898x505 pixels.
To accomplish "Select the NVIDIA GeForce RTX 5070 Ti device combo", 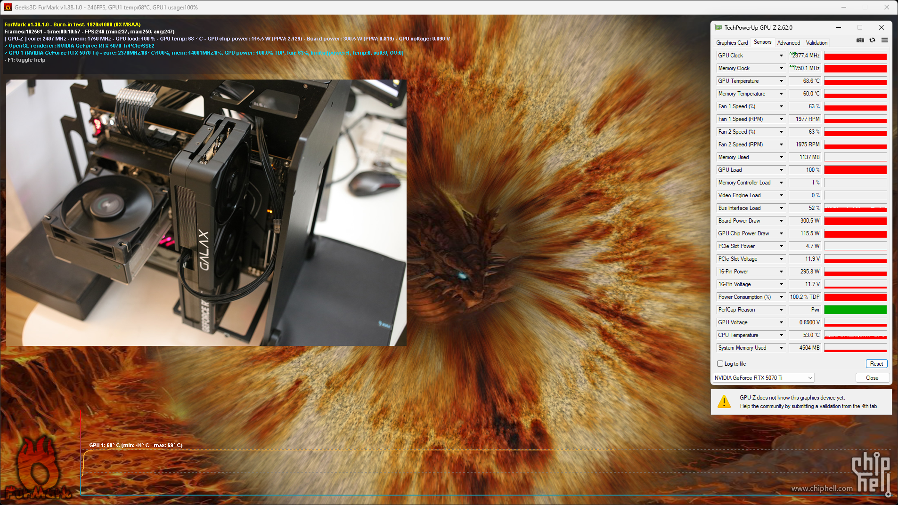I will (763, 378).
